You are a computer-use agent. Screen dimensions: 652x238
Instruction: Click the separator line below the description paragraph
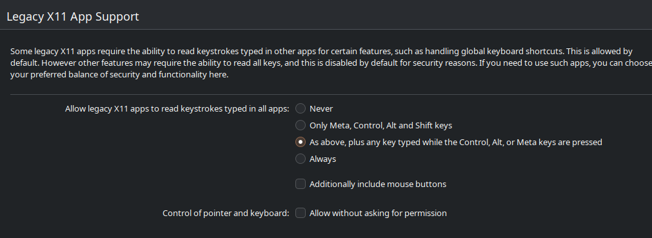pos(331,94)
